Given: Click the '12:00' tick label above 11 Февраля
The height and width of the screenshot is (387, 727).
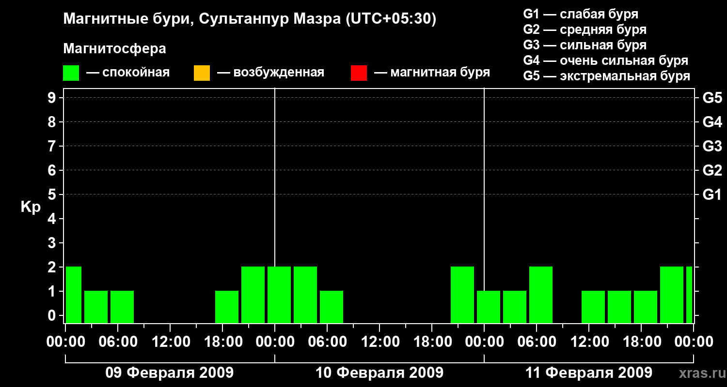Looking at the screenshot, I should pos(589,342).
